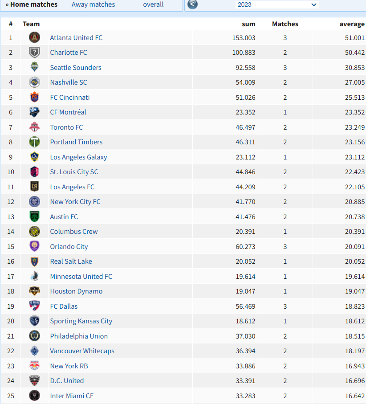Open the Nashville SC team link
This screenshot has height=404, width=366.
tap(69, 82)
